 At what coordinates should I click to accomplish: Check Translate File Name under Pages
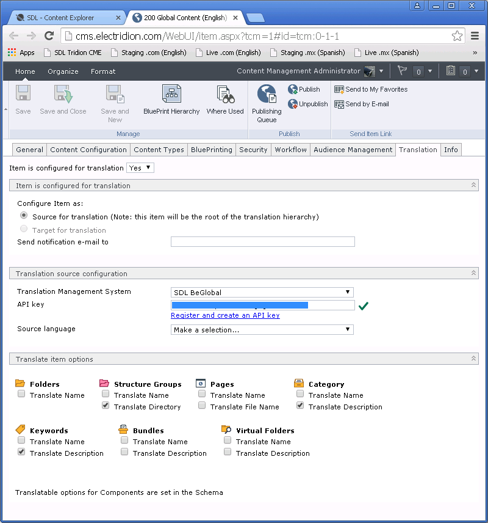[202, 406]
